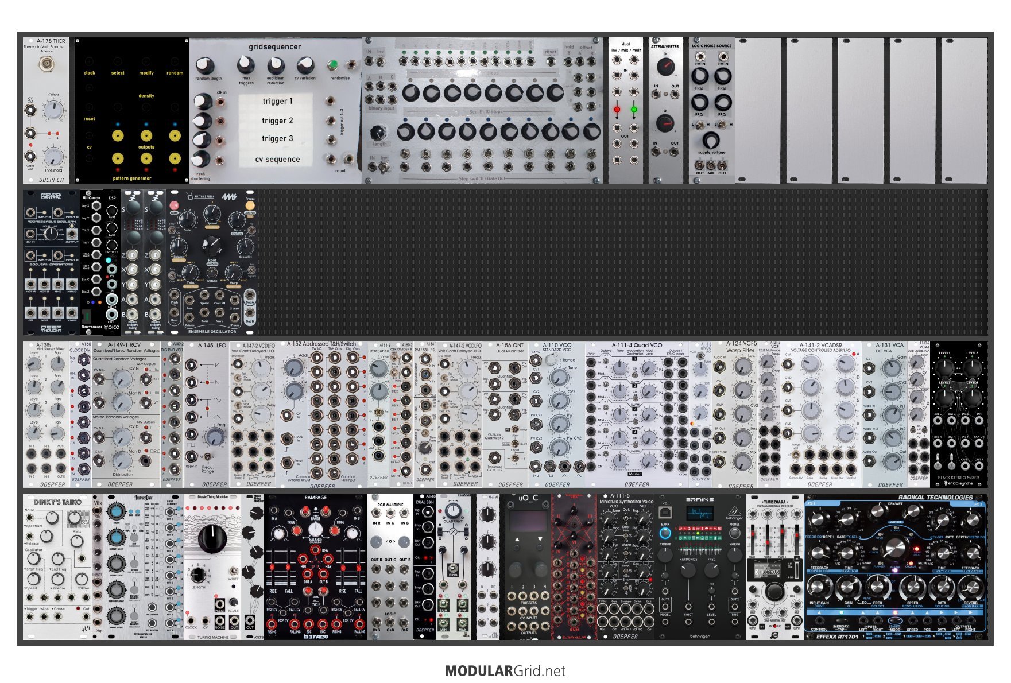Click the Doepfer logo on the A-178 module
This screenshot has width=1011, height=683.
click(52, 180)
